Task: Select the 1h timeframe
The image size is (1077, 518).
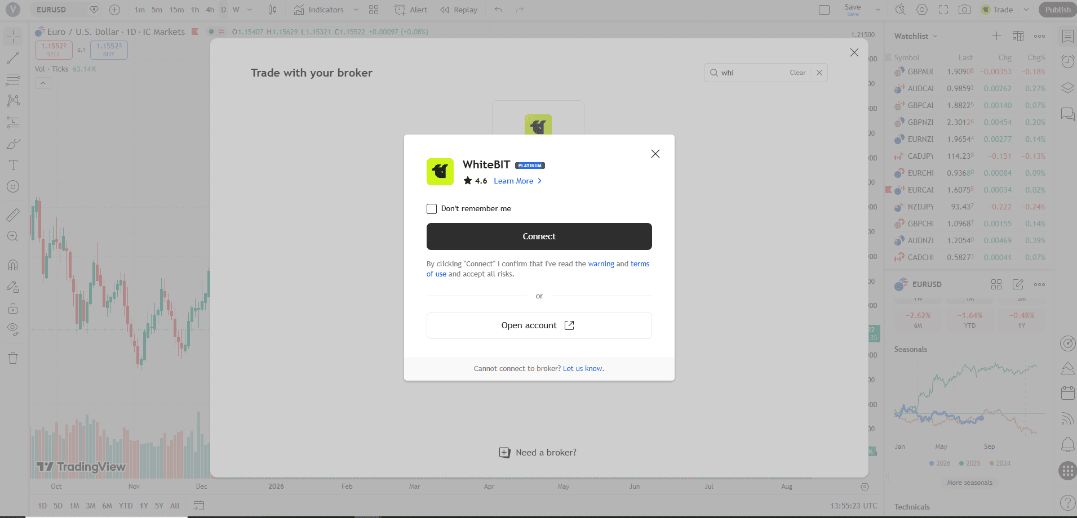Action: point(195,10)
